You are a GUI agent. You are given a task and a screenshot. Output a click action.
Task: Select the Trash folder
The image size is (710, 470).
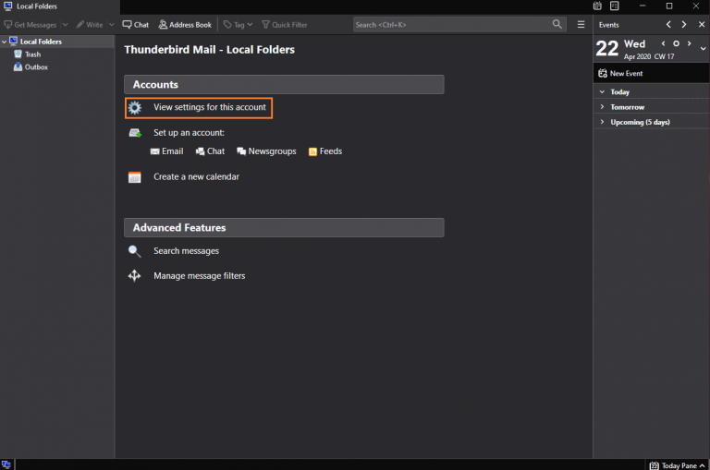32,54
